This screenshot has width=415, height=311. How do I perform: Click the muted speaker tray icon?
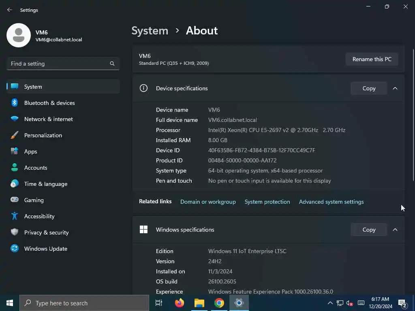350,303
